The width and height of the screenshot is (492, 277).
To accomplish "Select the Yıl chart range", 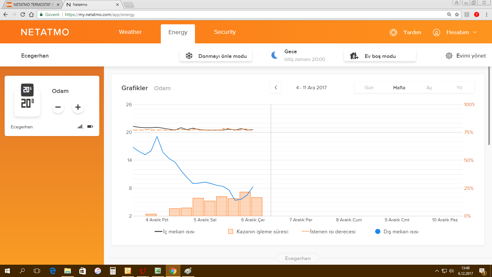I will point(459,88).
